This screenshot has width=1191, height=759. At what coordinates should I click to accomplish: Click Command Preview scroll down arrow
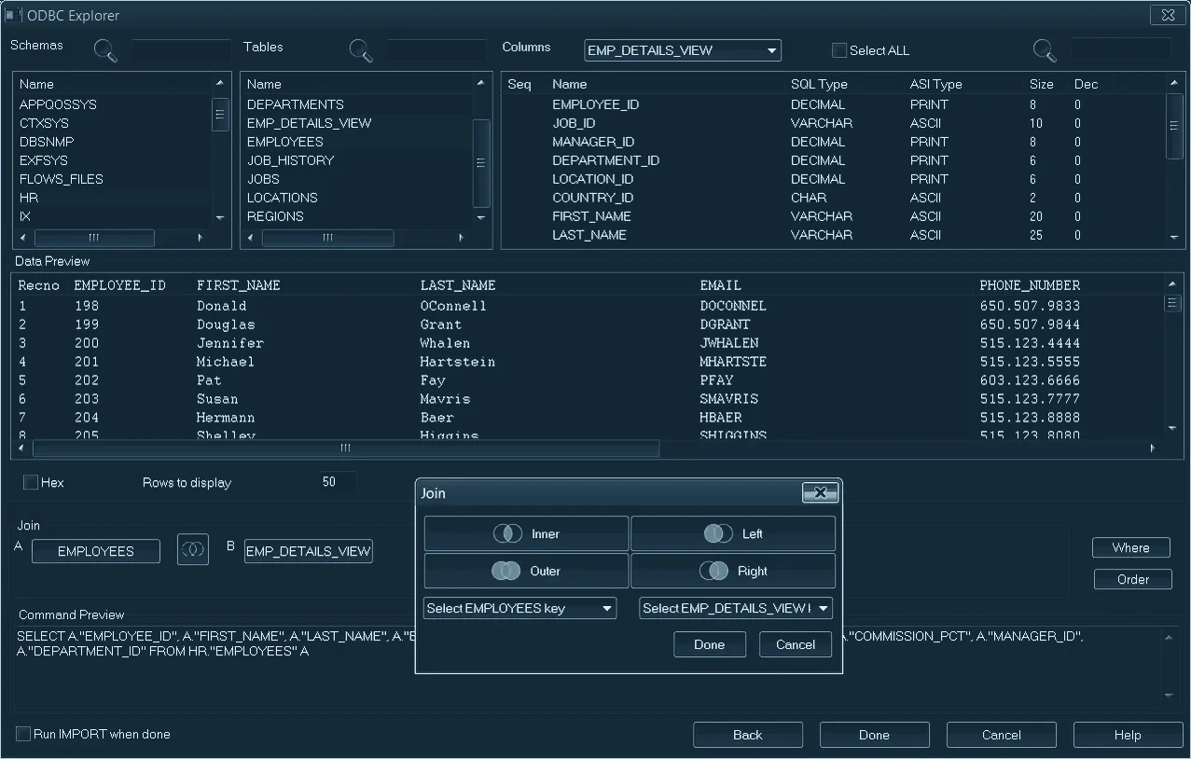click(x=1169, y=696)
